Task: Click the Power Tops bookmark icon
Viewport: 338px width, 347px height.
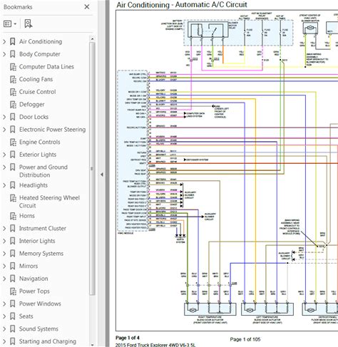Action: (13, 291)
